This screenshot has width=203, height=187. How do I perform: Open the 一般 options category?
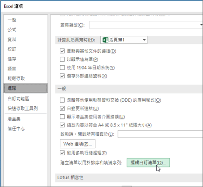pyautogui.click(x=12, y=20)
